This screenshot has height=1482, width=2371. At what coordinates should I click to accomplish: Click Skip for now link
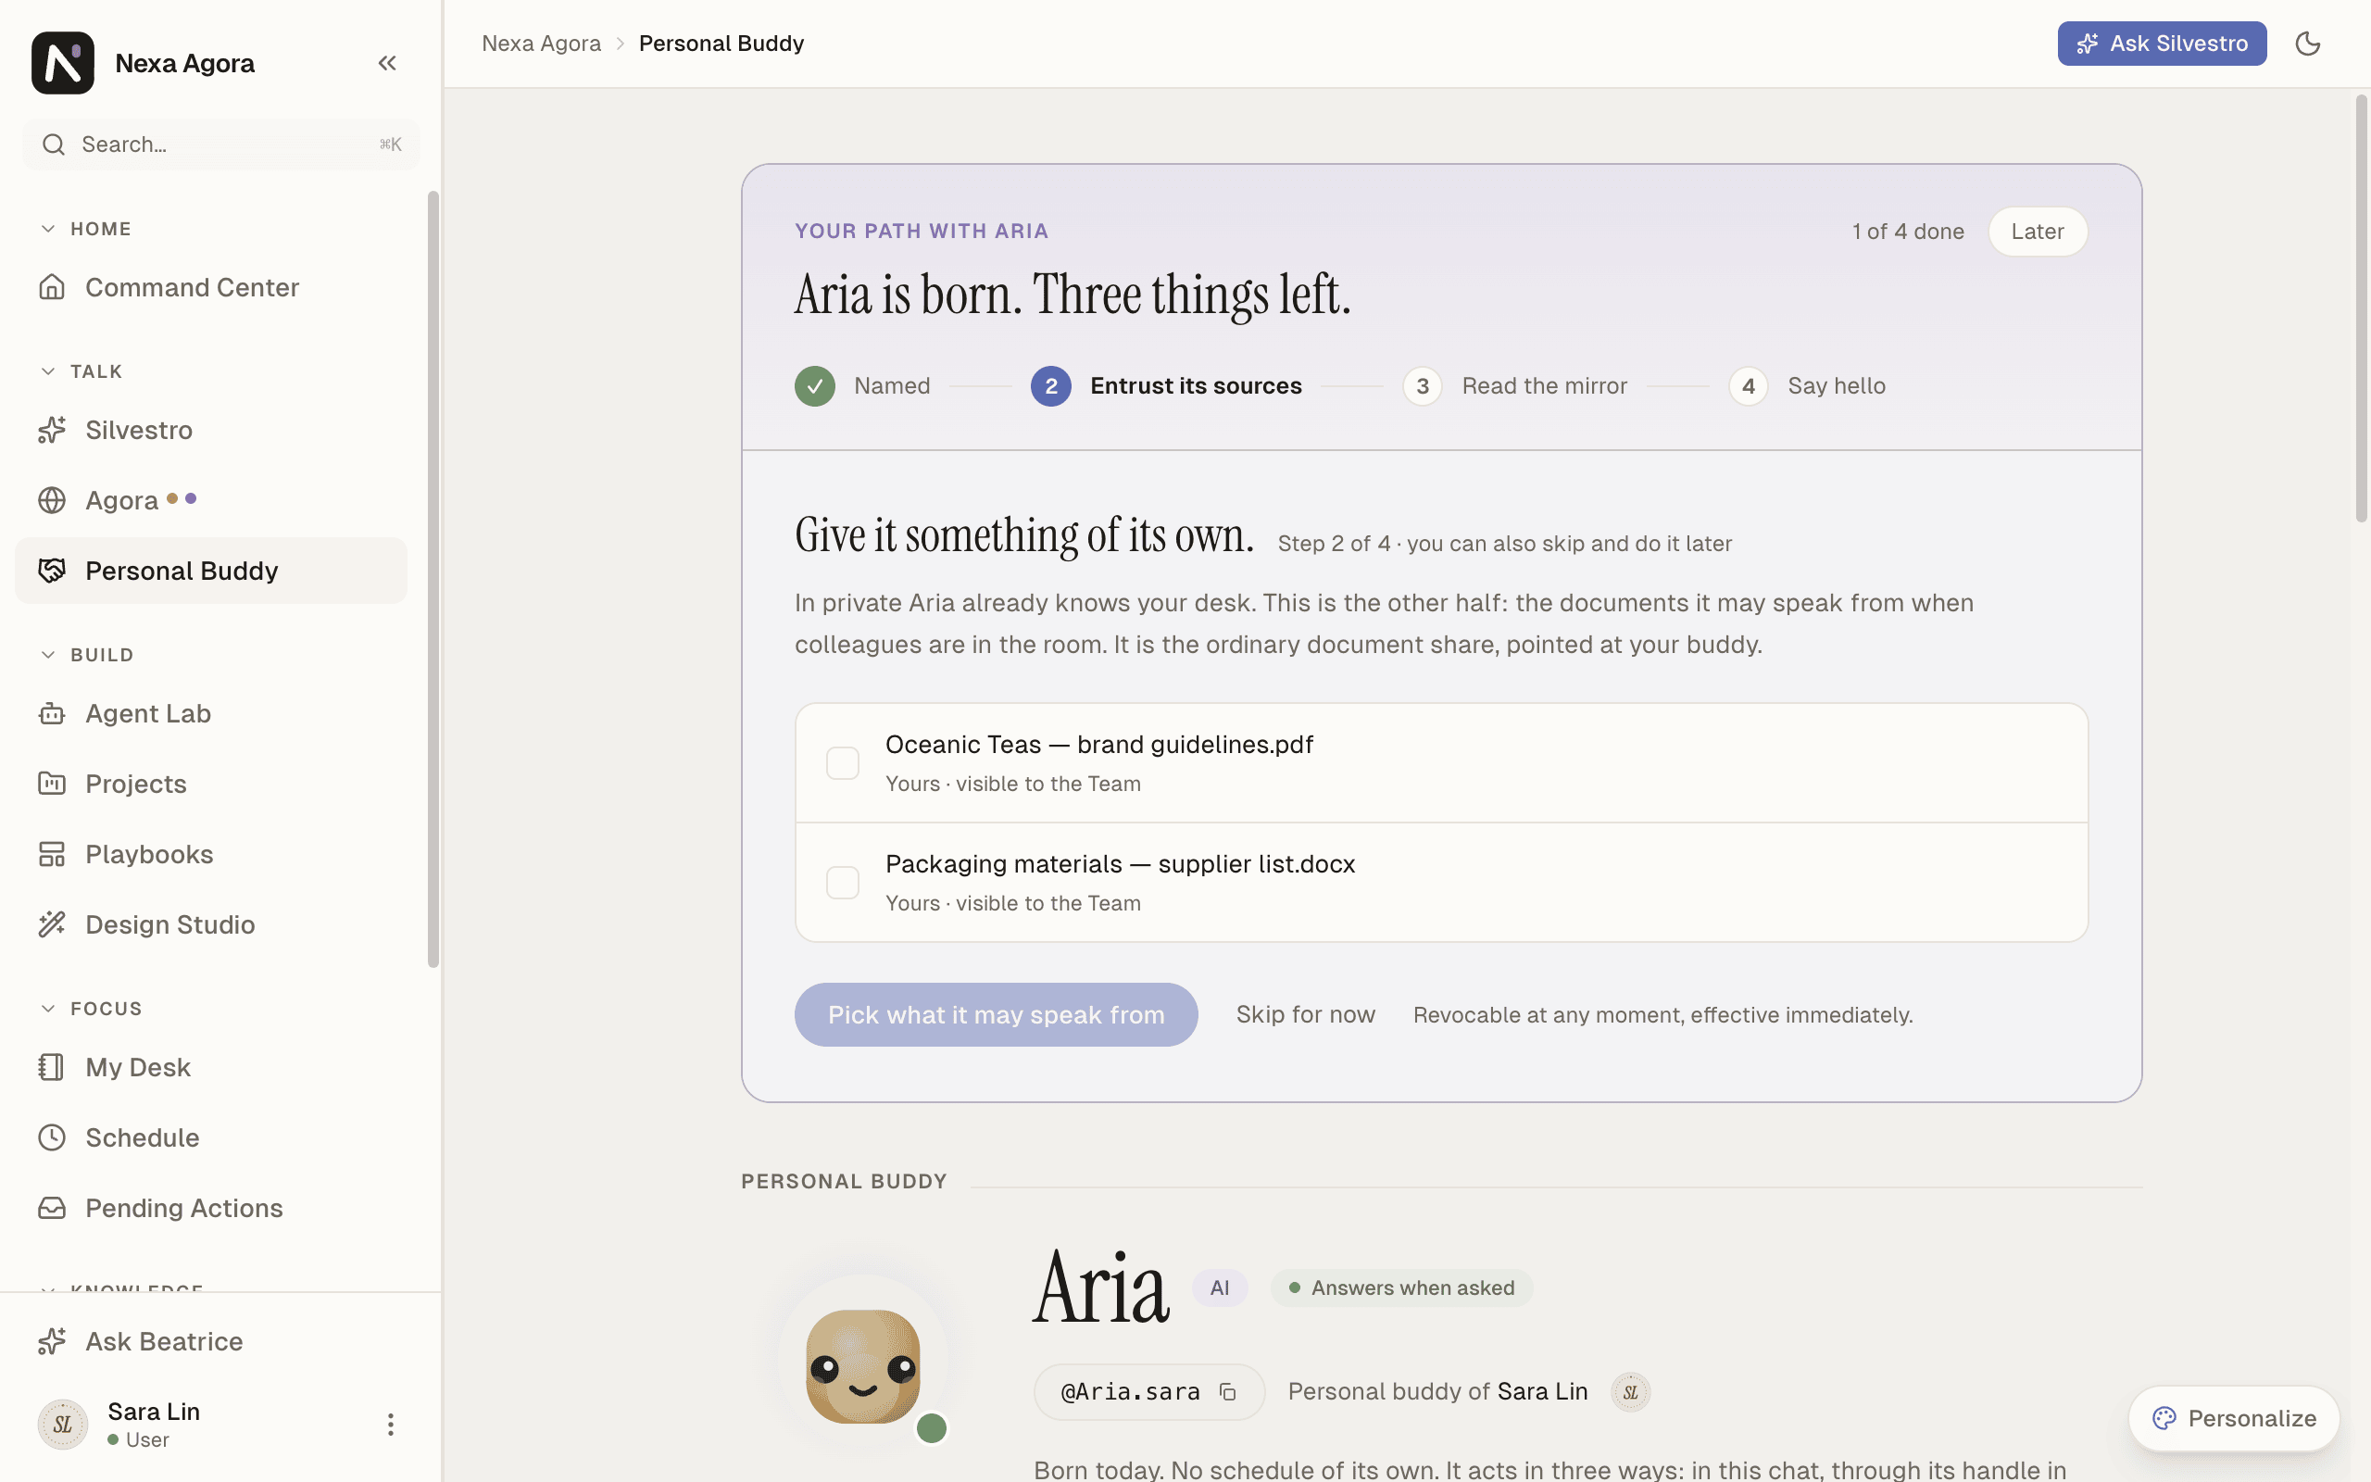pyautogui.click(x=1305, y=1014)
